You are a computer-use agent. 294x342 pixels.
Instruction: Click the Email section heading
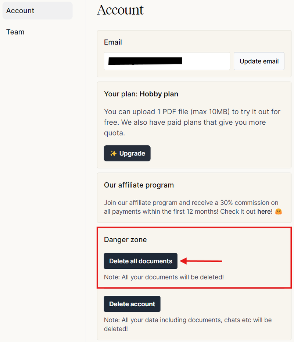click(113, 42)
